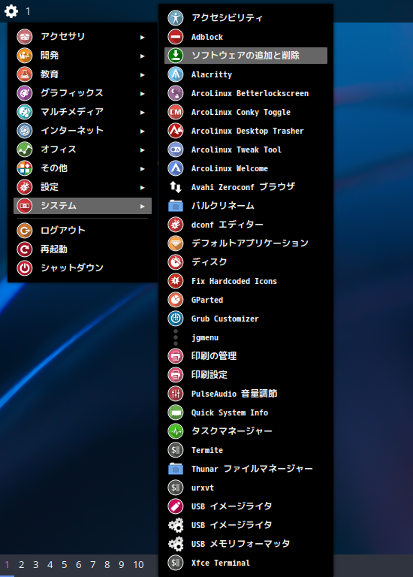This screenshot has width=413, height=577.
Task: Click the 教育 flask icon
Action: [x=25, y=74]
